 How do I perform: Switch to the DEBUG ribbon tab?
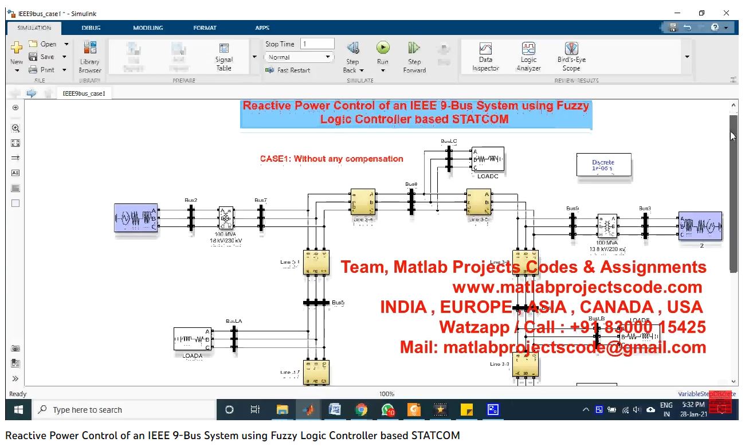click(91, 28)
